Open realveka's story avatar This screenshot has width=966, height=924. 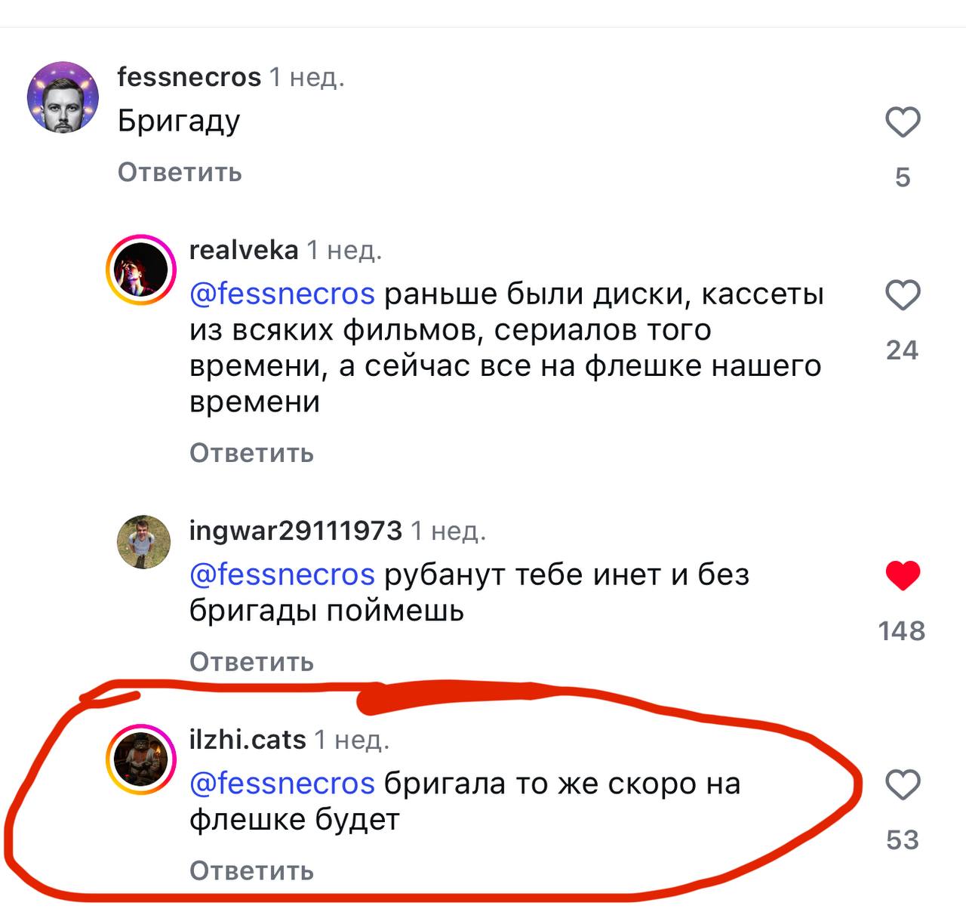click(x=140, y=270)
